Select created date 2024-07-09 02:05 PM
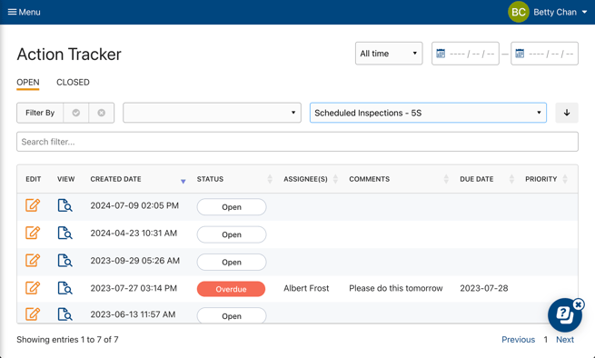Image resolution: width=595 pixels, height=358 pixels. click(134, 205)
